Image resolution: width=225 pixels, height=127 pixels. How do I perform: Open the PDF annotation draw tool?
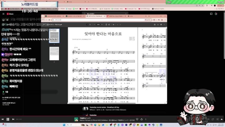[113, 25]
